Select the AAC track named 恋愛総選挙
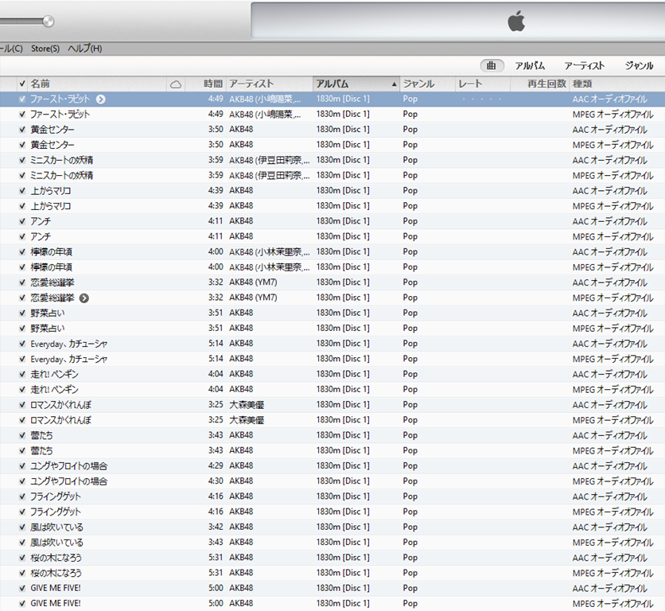This screenshot has height=611, width=665. click(52, 282)
